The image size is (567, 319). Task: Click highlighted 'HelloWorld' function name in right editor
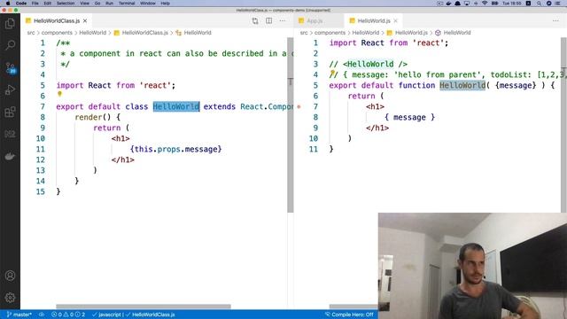pos(462,85)
